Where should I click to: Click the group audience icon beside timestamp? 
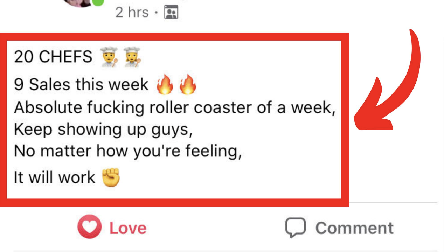171,13
